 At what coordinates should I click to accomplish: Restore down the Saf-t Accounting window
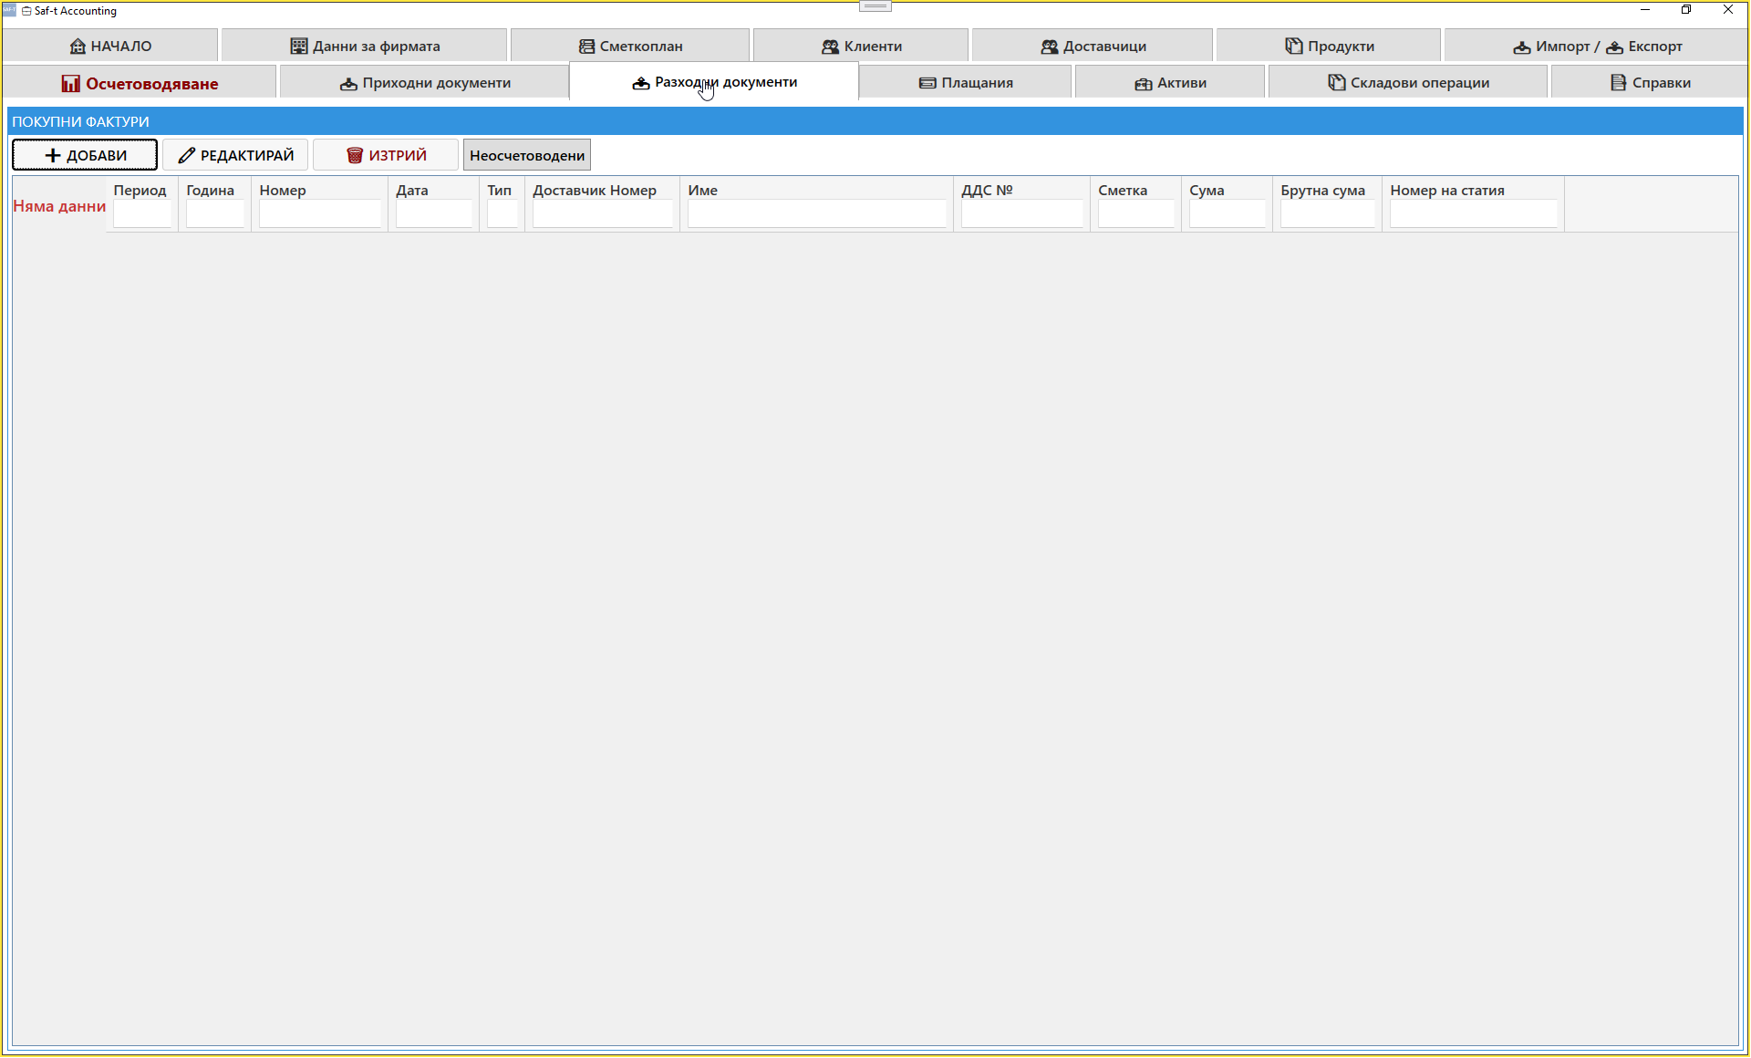point(1686,10)
